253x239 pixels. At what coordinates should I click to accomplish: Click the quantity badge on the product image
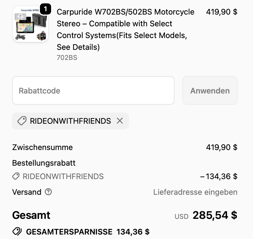[x=46, y=10]
